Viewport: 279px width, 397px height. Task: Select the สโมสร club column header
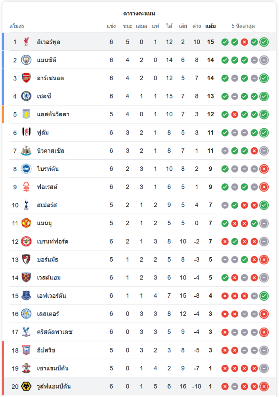17,26
